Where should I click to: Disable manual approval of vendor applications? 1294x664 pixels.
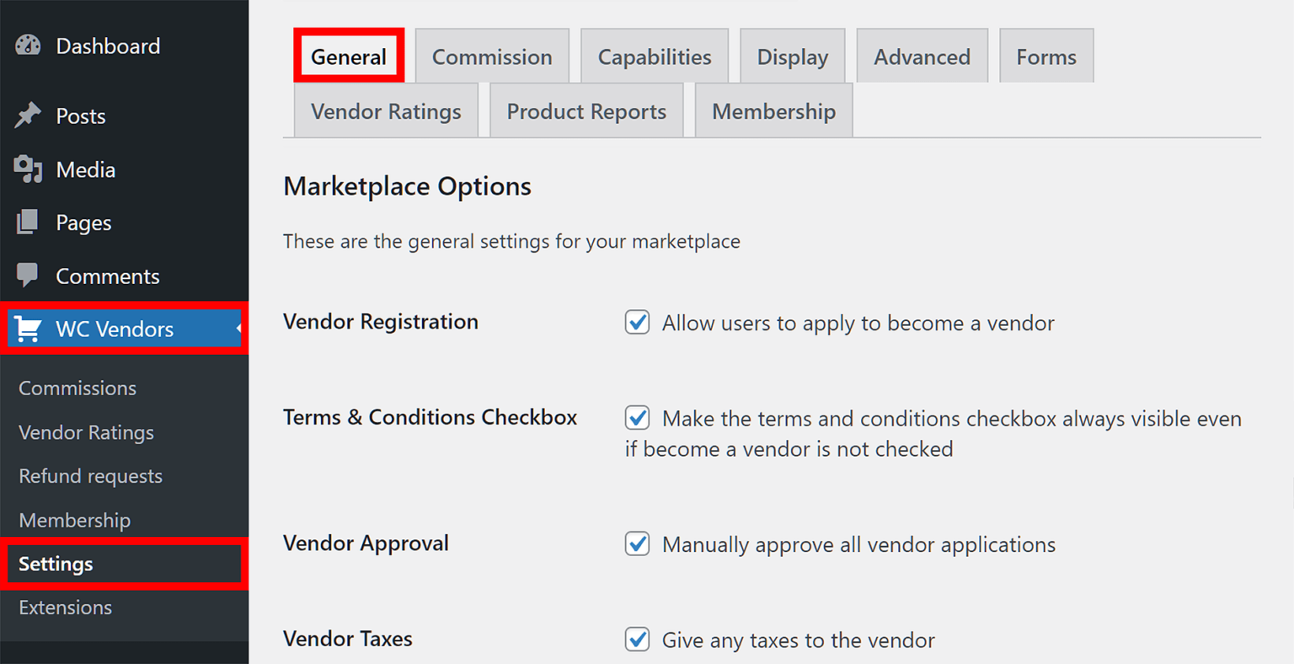point(637,544)
